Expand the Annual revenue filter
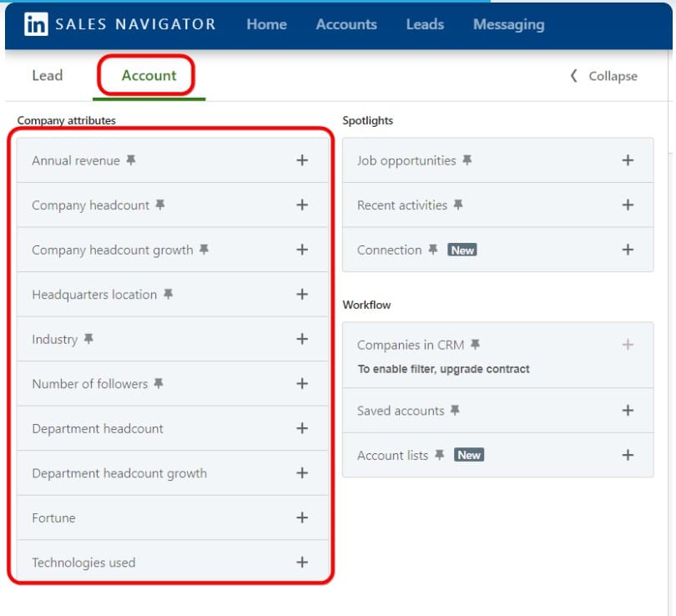This screenshot has width=676, height=616. click(302, 160)
